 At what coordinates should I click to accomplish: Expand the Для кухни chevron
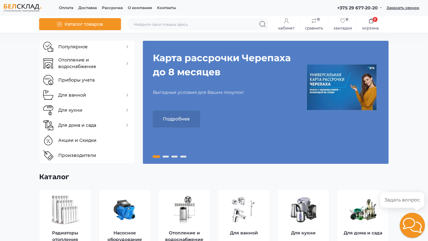coord(127,110)
